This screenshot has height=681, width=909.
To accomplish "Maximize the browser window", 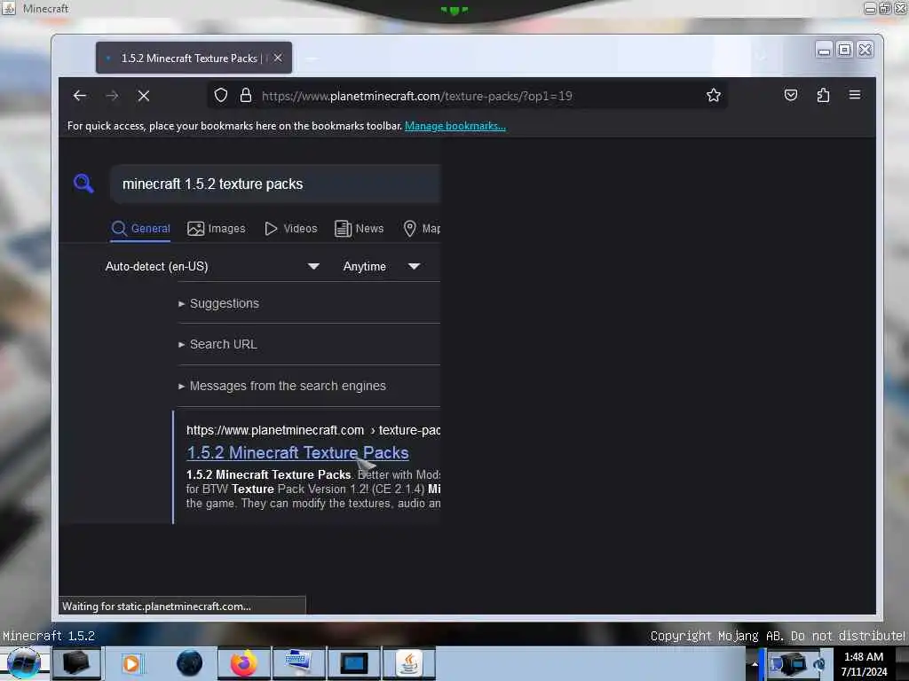I will tap(845, 51).
